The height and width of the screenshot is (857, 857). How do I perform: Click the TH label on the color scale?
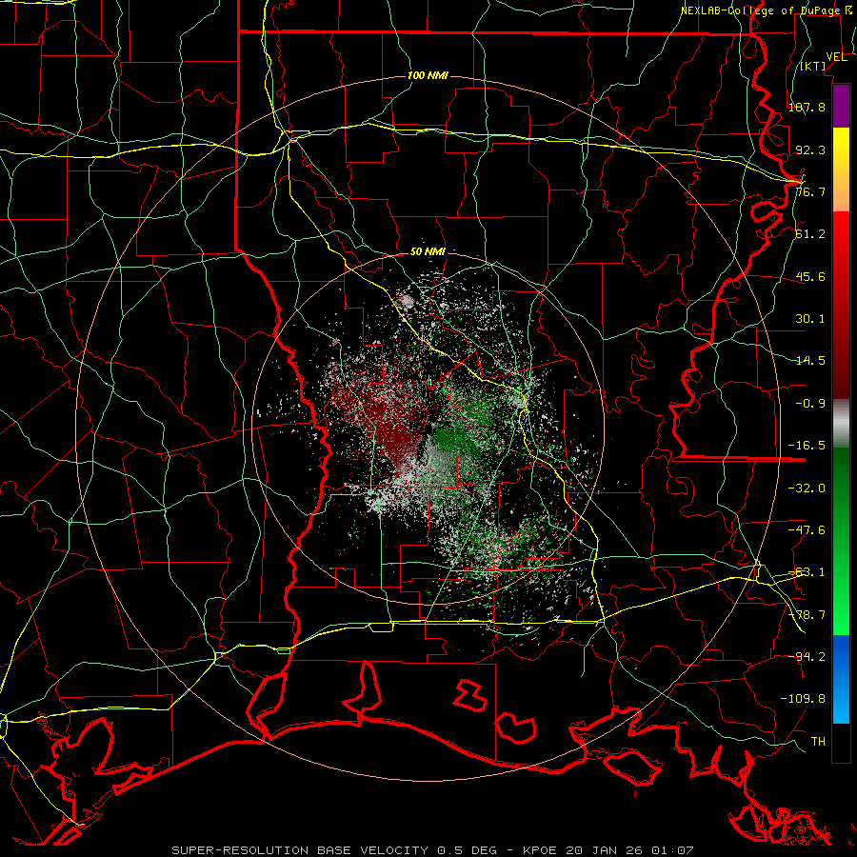pos(818,742)
